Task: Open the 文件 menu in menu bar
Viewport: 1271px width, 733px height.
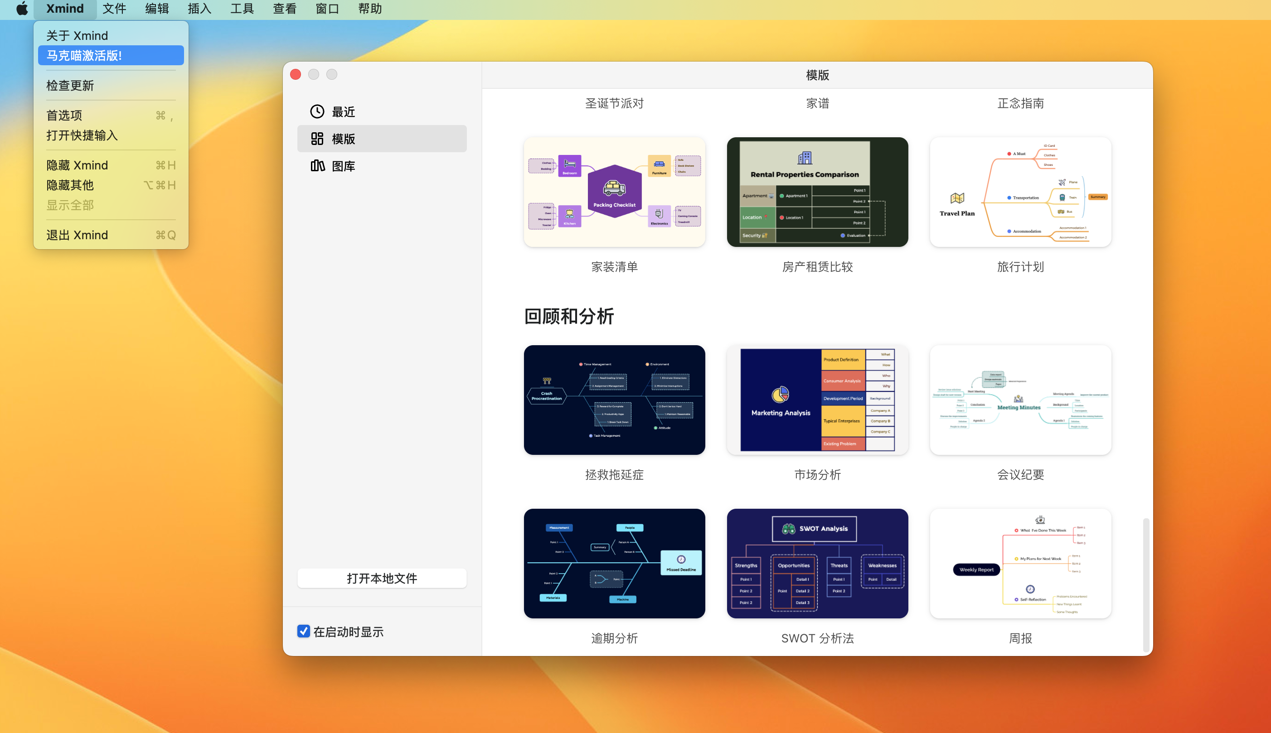Action: coord(114,9)
